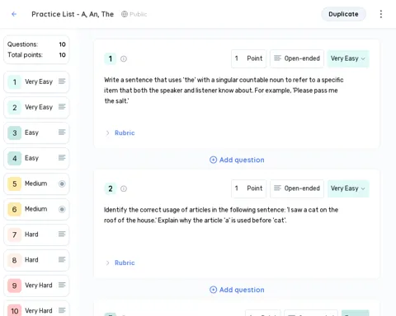The height and width of the screenshot is (316, 396).
Task: Click the Duplicate button
Action: click(x=343, y=14)
